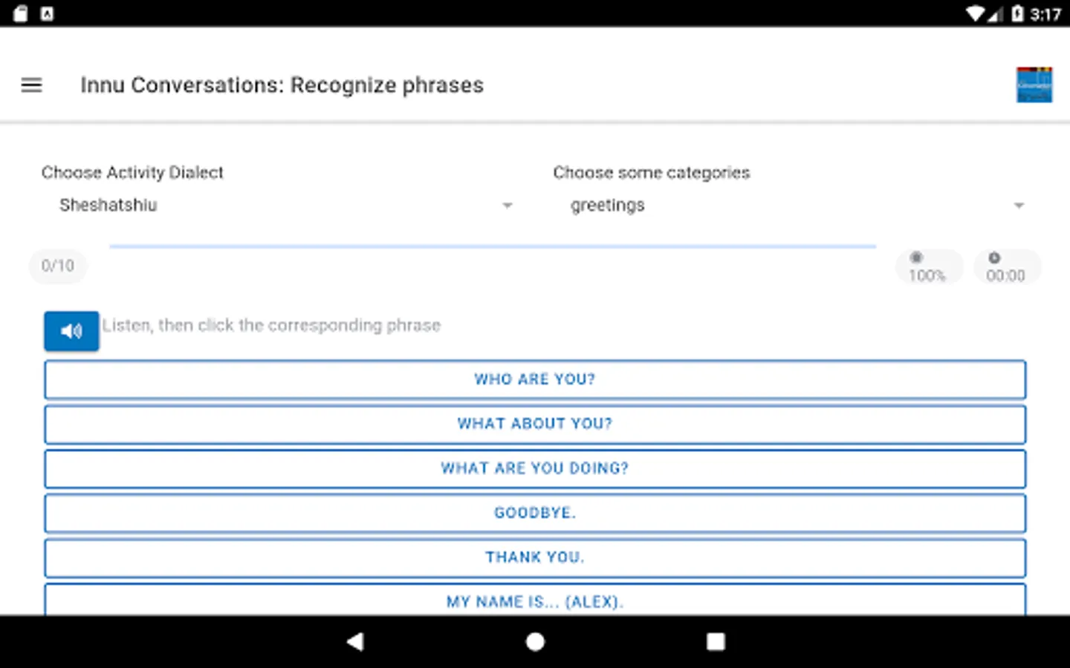Choose the "What about you?" answer
Screen dimensions: 1070x668
(x=535, y=424)
